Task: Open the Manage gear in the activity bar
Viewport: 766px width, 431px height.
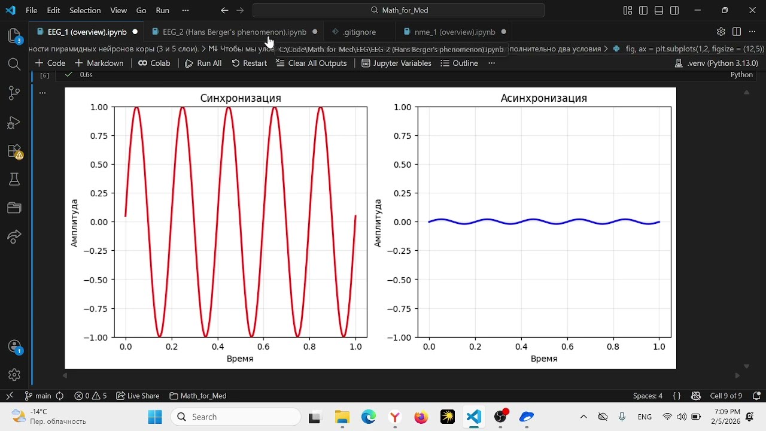Action: [x=14, y=375]
